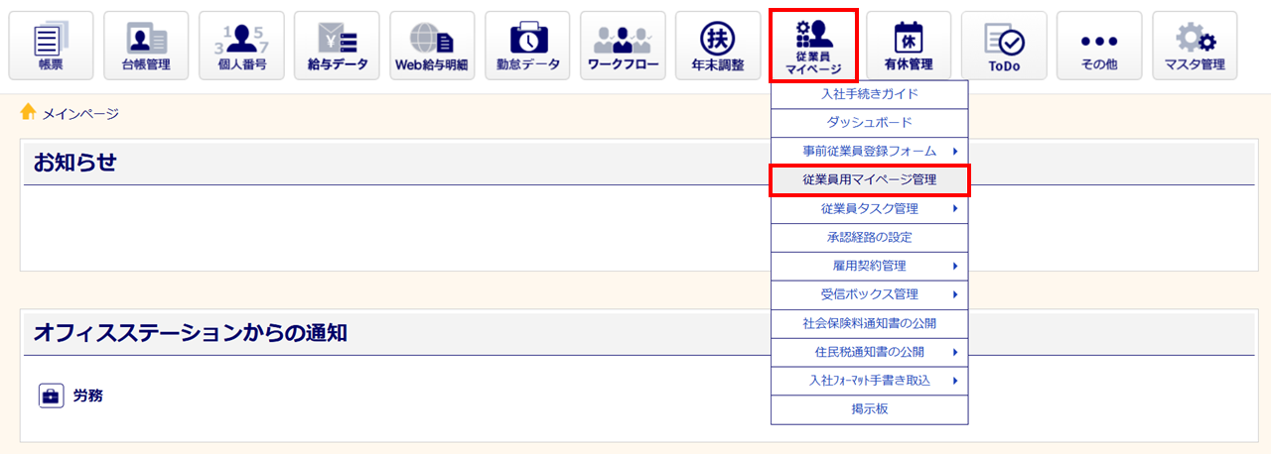Expand 入社フォーマット手書き取込 submenu
This screenshot has width=1271, height=454.
click(870, 381)
